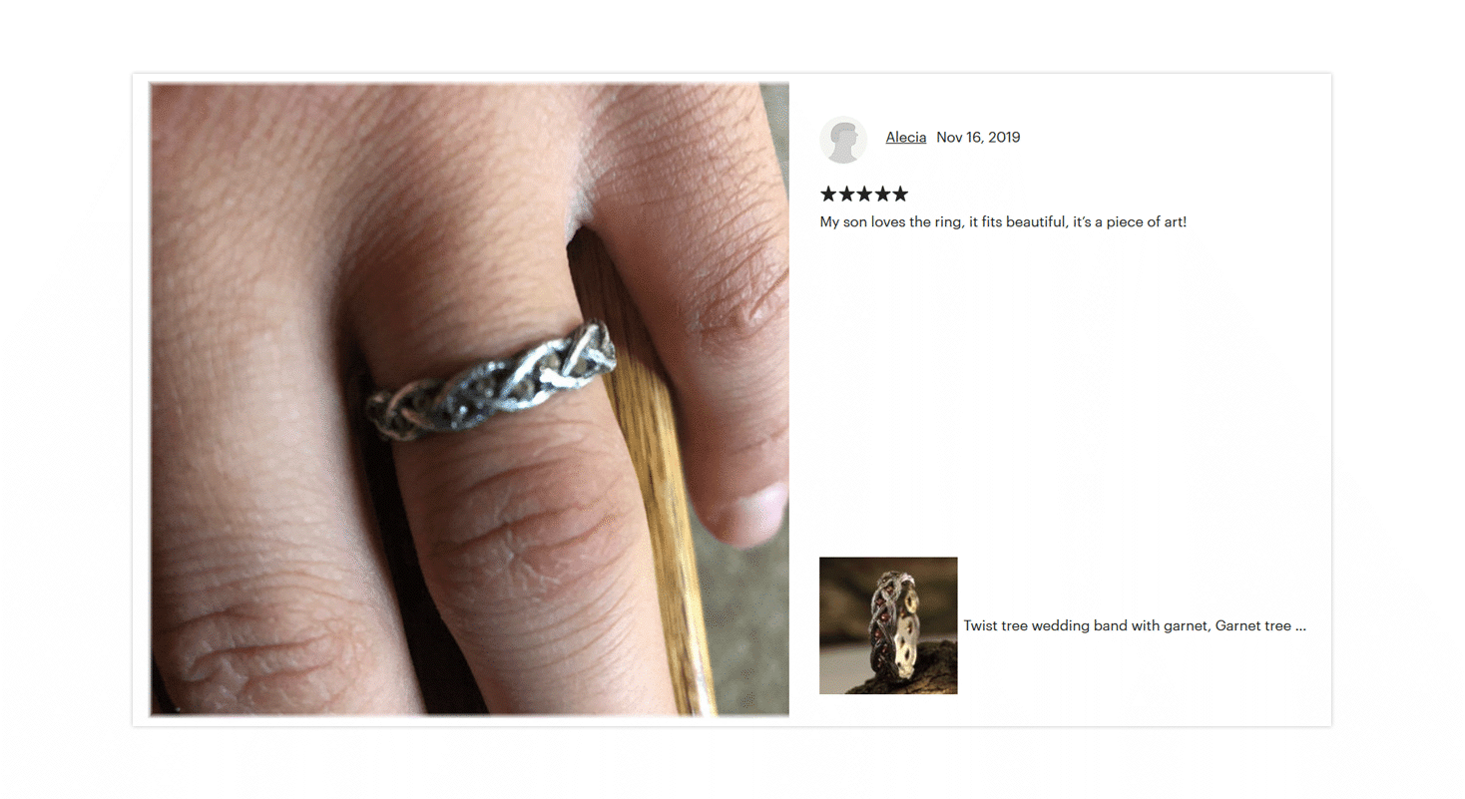Viewport: 1465px width, 799px height.
Task: Click the Nov 16, 2019 review date
Action: [978, 138]
